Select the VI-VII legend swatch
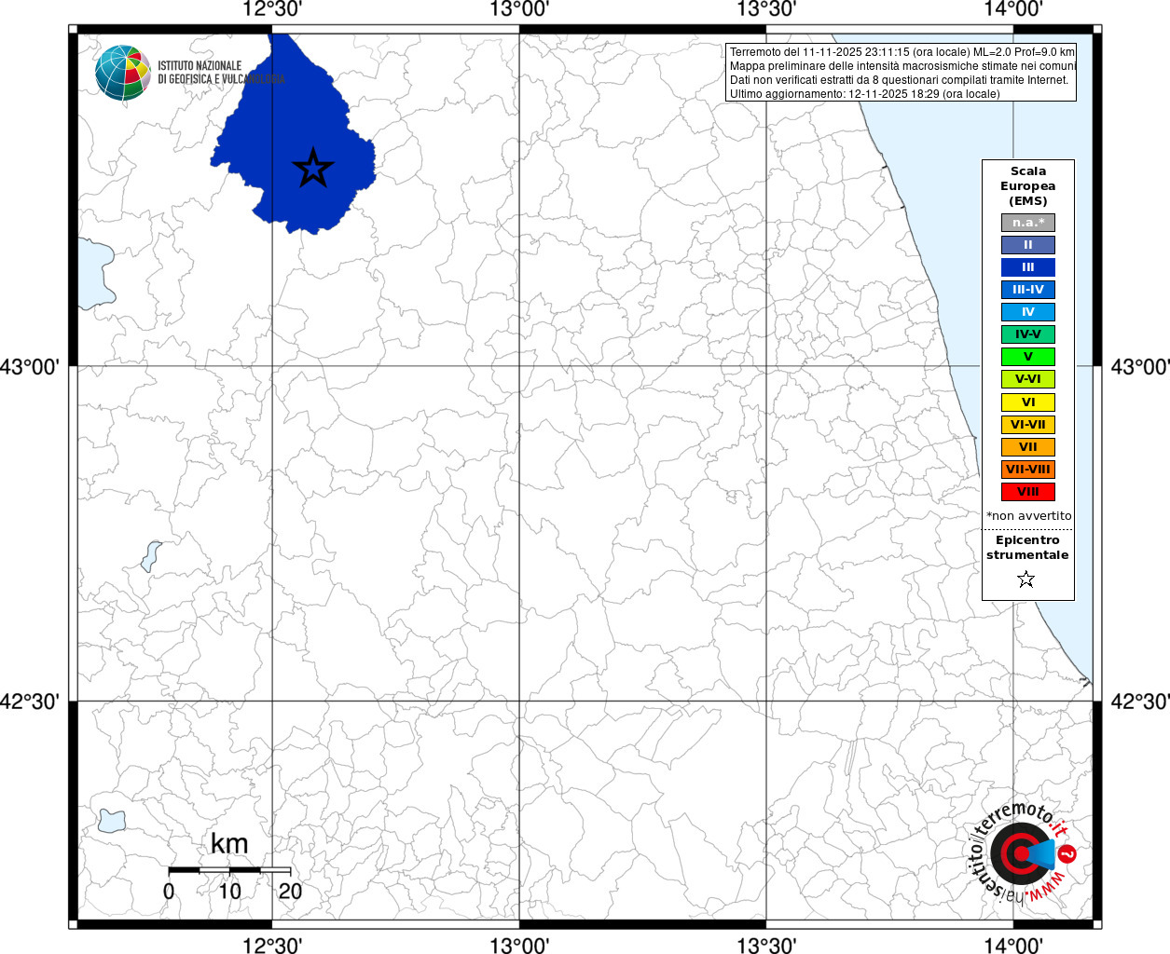Viewport: 1170px width, 954px height. (x=1027, y=425)
